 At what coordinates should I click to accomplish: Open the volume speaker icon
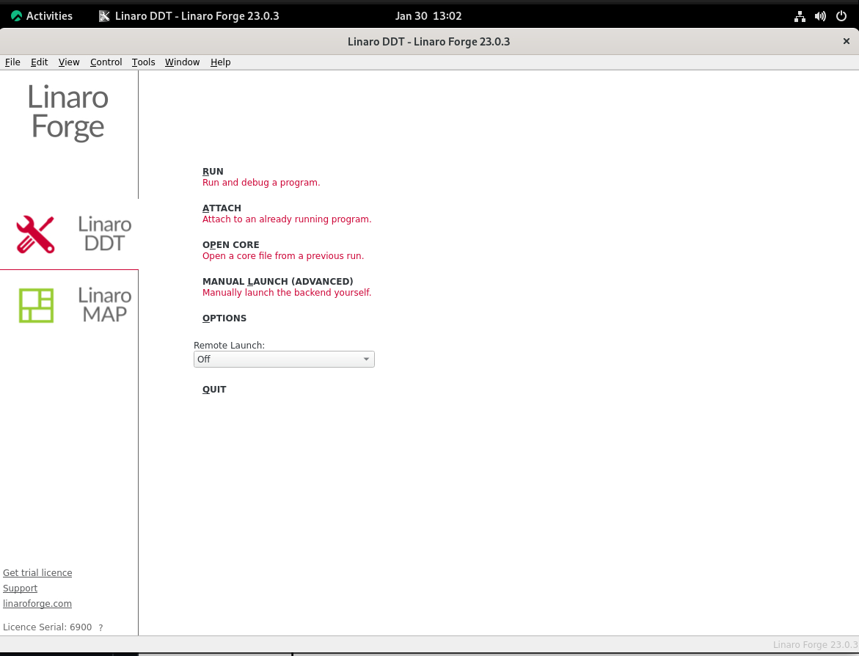(x=820, y=16)
